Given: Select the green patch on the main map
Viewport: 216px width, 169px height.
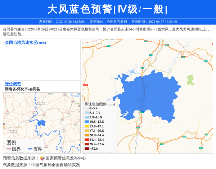Looking at the screenshot, I should pos(190,80).
